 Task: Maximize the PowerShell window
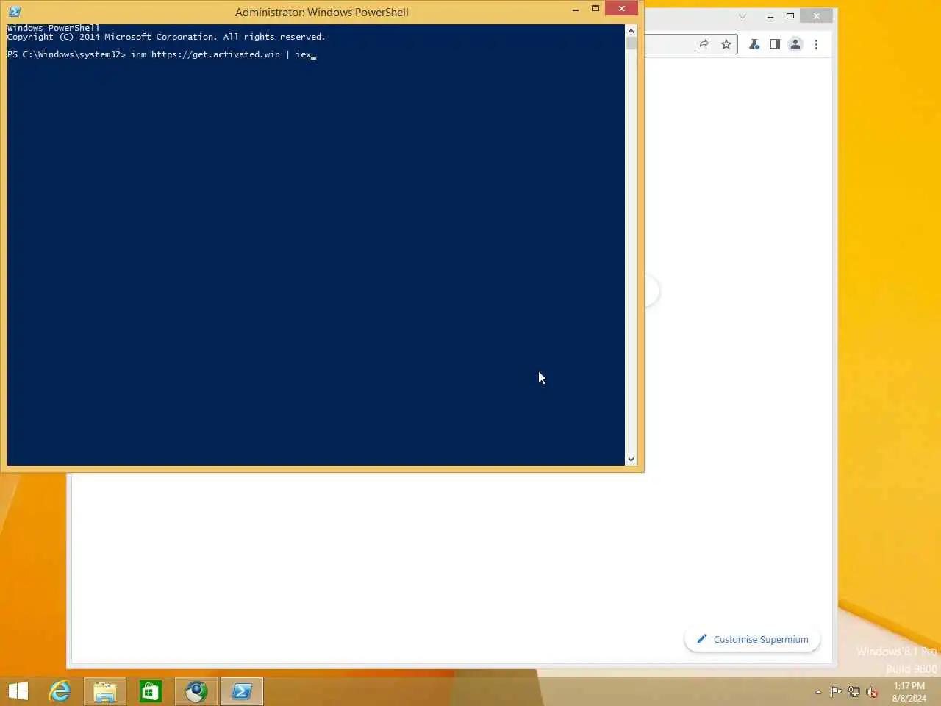595,9
